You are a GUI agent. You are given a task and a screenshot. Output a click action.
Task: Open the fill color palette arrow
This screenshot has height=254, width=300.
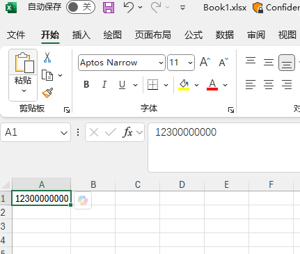(x=196, y=85)
